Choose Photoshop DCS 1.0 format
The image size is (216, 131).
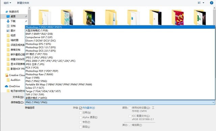click(120, 47)
